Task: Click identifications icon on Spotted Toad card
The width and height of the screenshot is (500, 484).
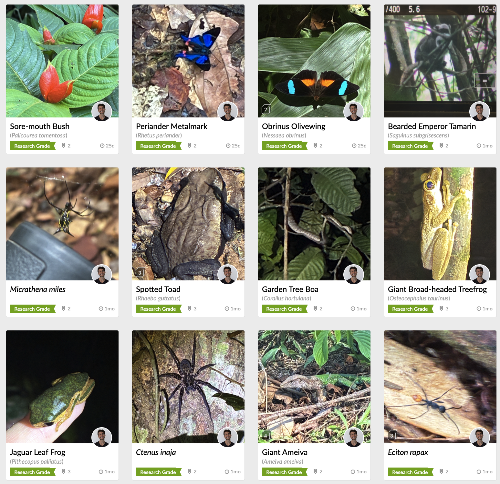Action: (190, 308)
